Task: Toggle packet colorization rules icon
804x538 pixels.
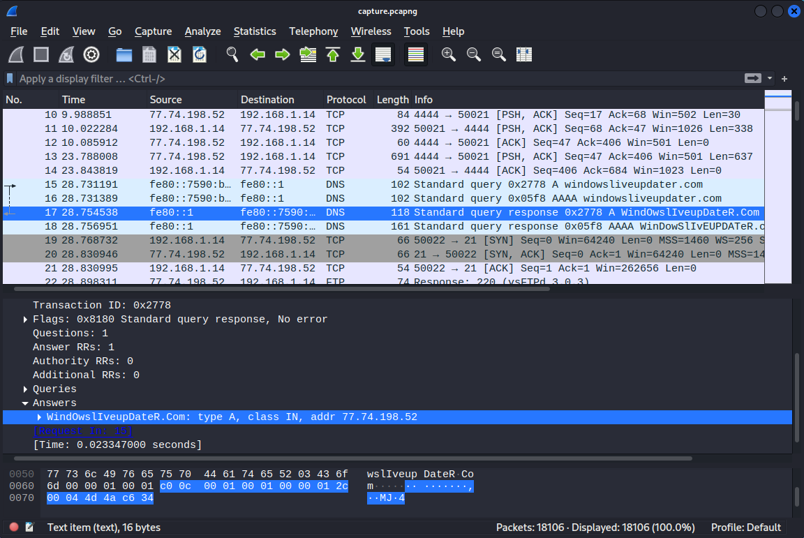Action: 416,54
